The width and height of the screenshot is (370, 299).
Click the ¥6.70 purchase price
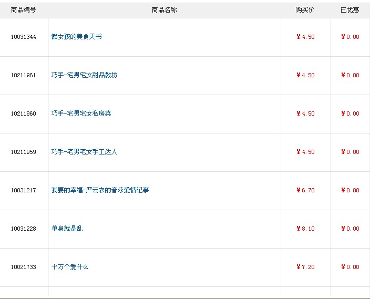(x=305, y=190)
